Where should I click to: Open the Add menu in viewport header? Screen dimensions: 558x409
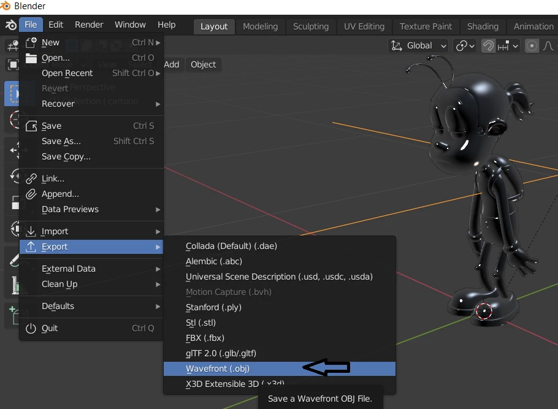[x=172, y=64]
